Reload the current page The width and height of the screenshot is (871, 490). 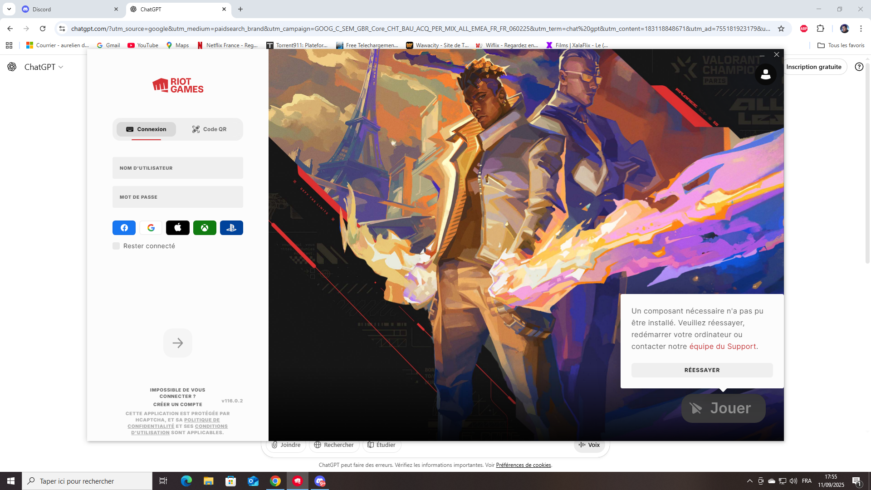pos(43,29)
